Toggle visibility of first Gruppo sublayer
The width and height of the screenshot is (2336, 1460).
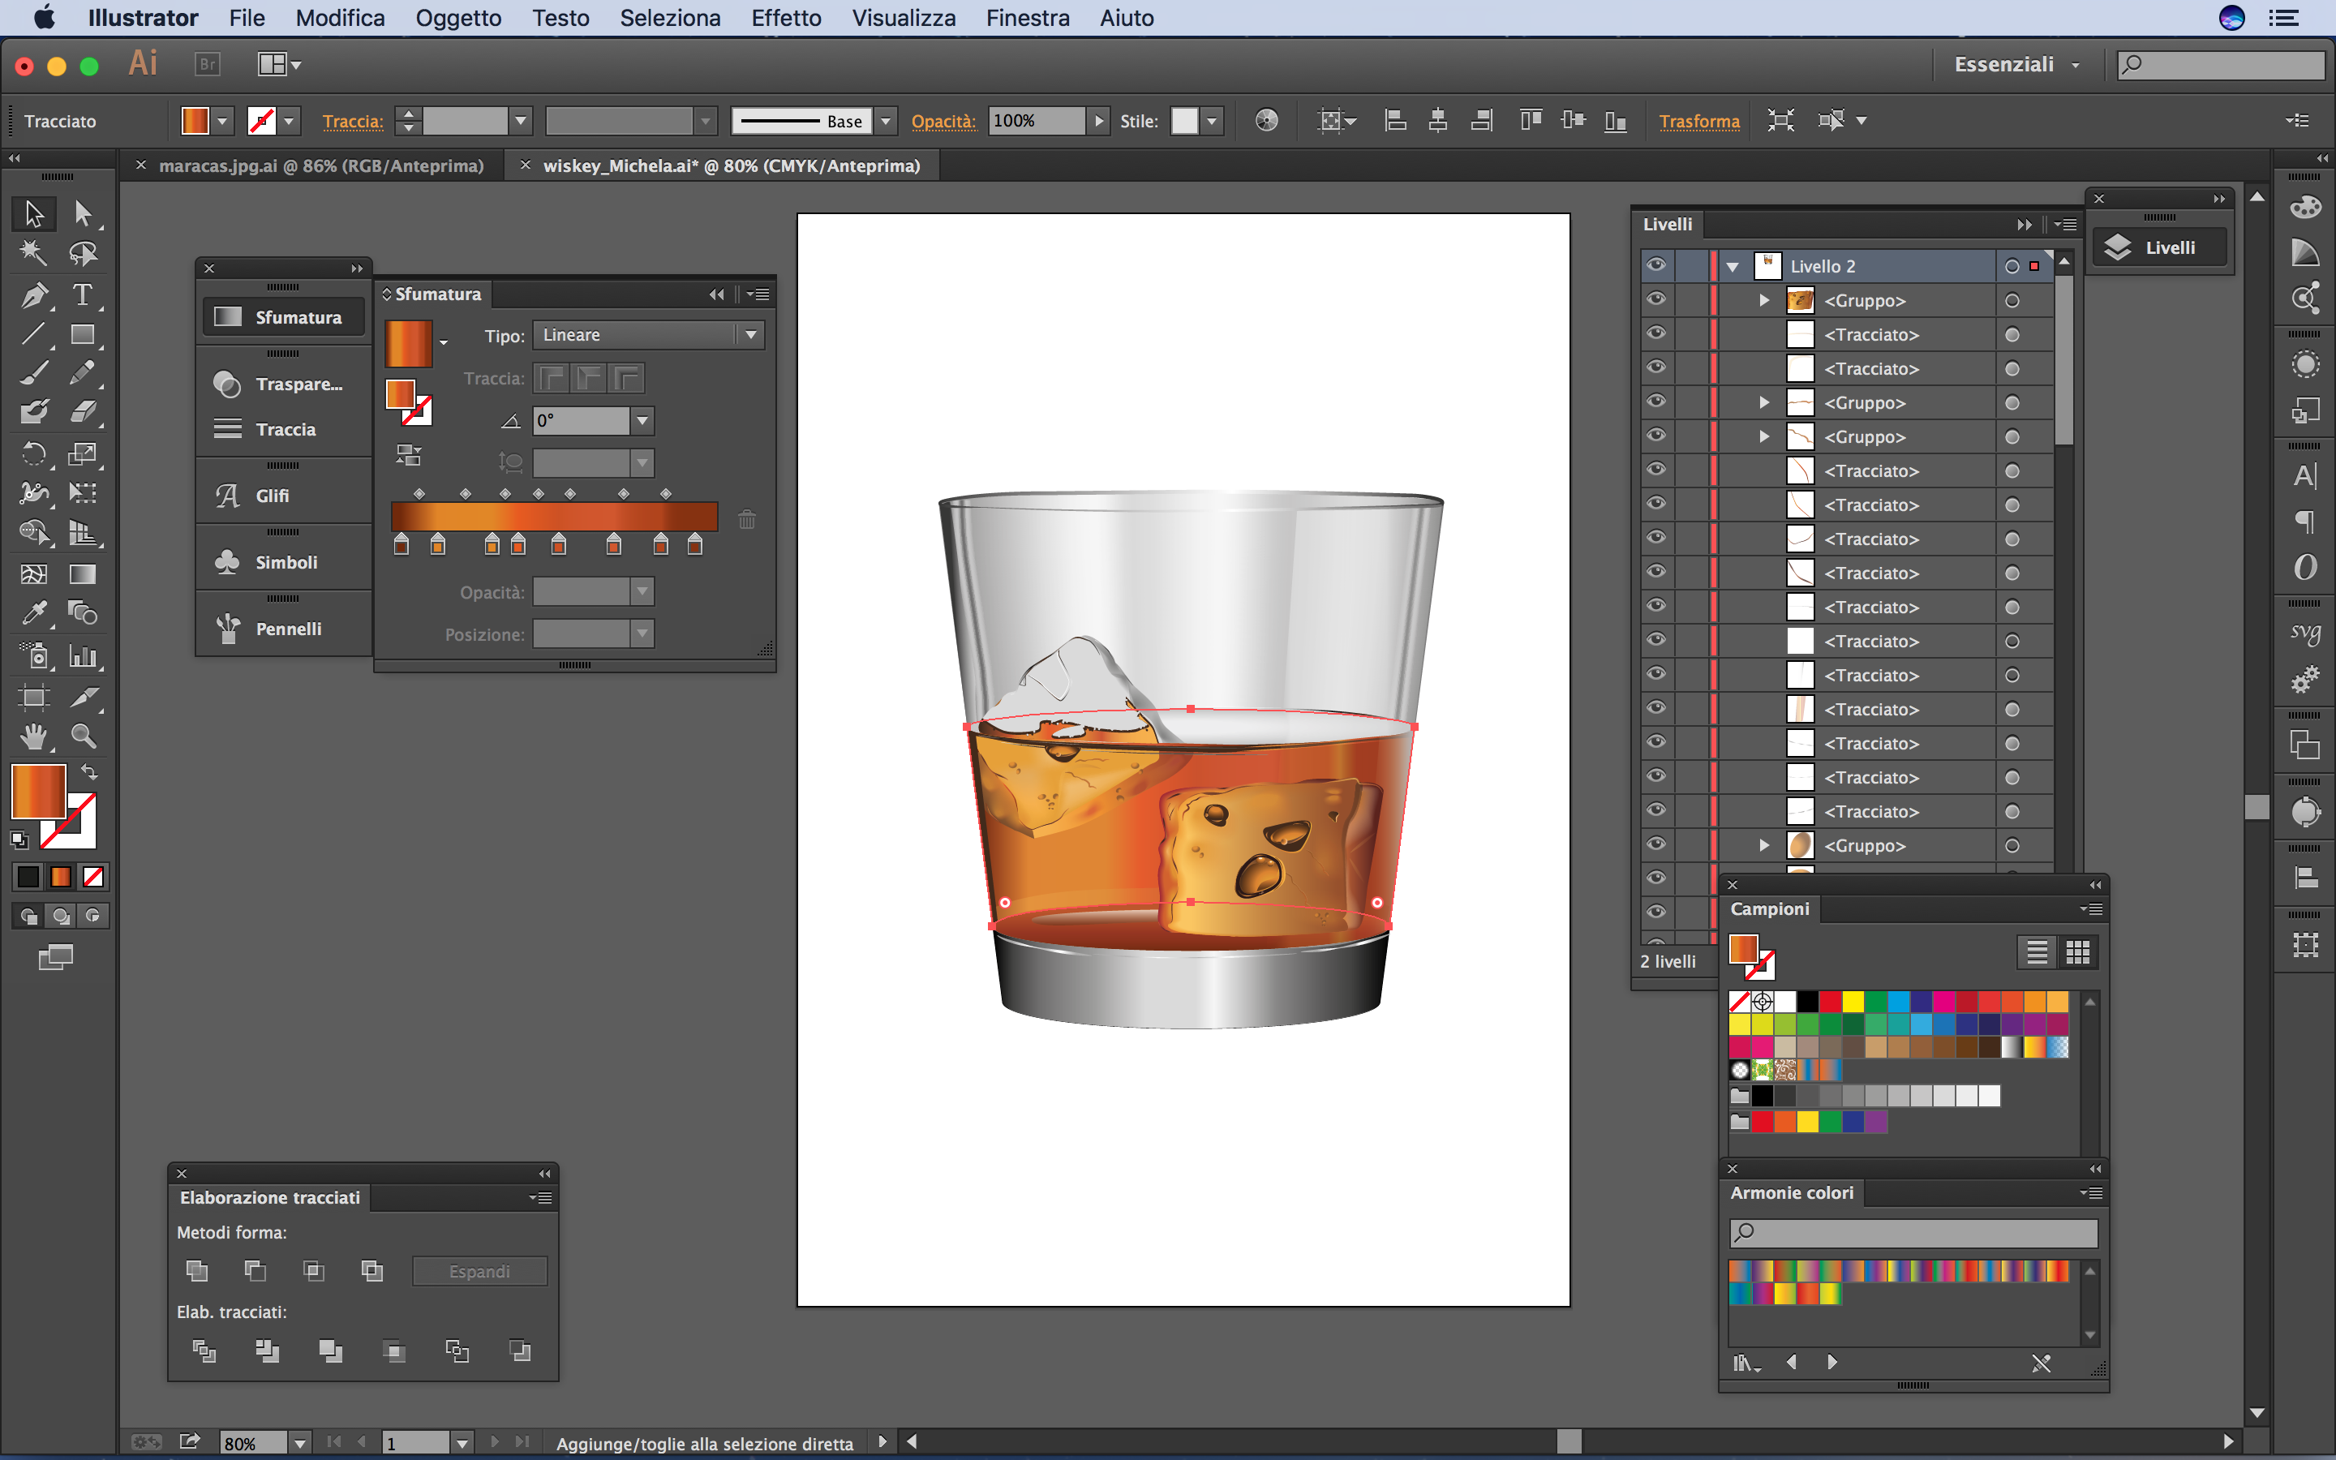1656,299
